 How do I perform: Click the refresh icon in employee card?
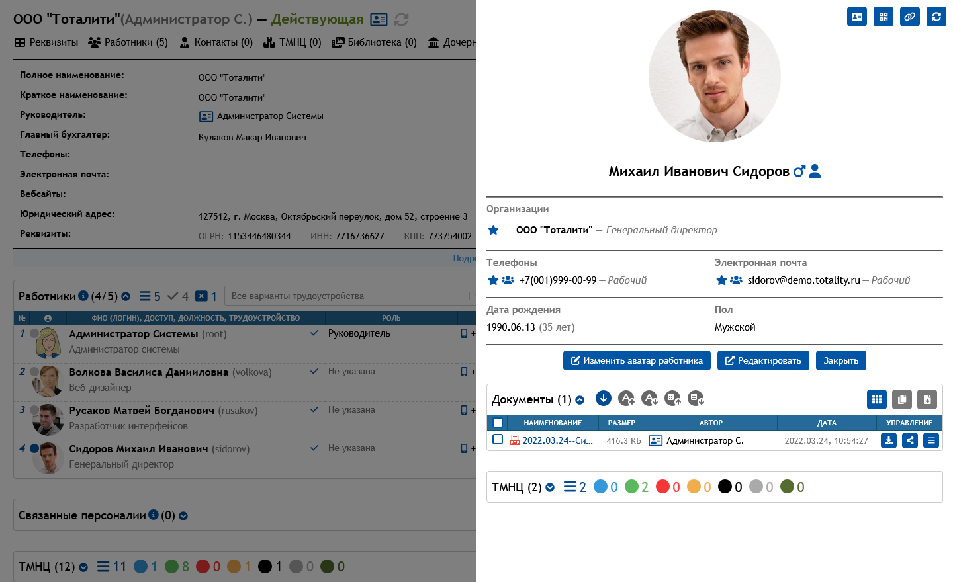coord(936,17)
